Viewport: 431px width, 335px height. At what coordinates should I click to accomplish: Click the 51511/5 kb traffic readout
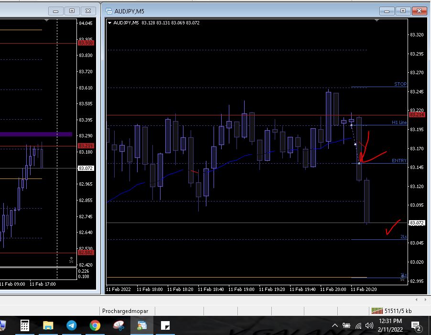tap(398, 311)
